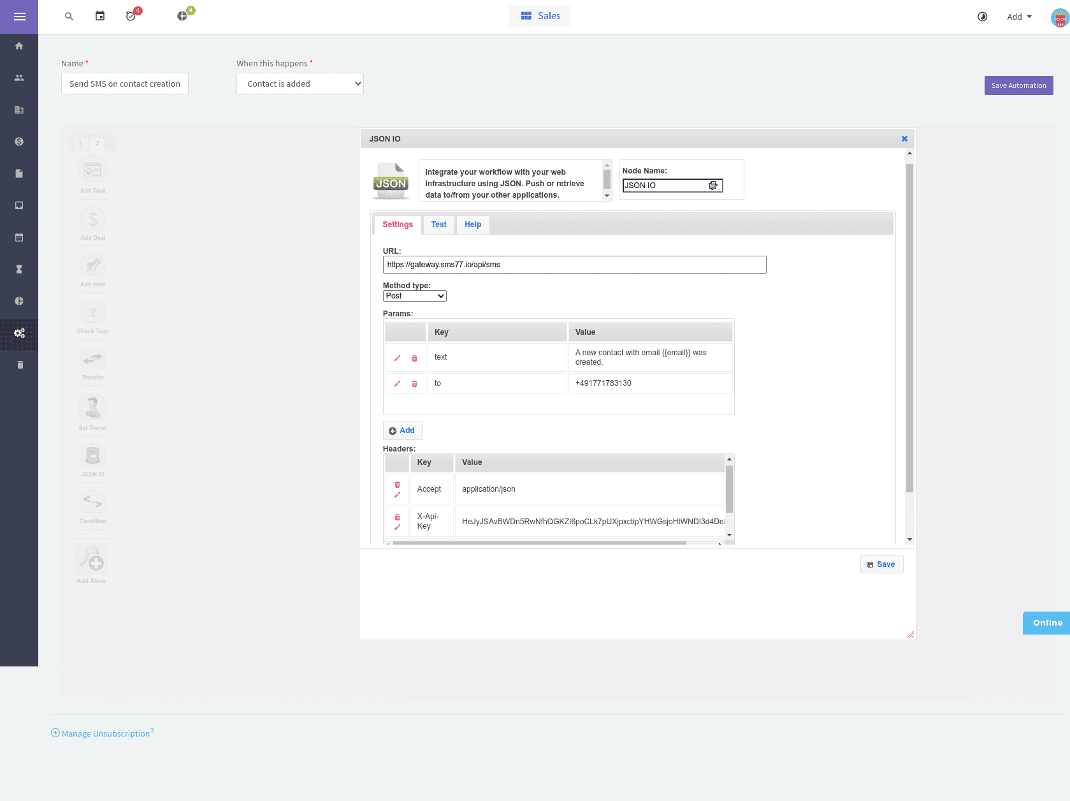Open the Manage Unsubscription link

105,733
